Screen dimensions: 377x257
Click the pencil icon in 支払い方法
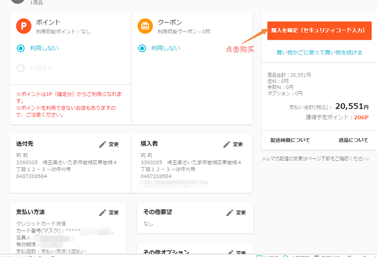tap(102, 213)
